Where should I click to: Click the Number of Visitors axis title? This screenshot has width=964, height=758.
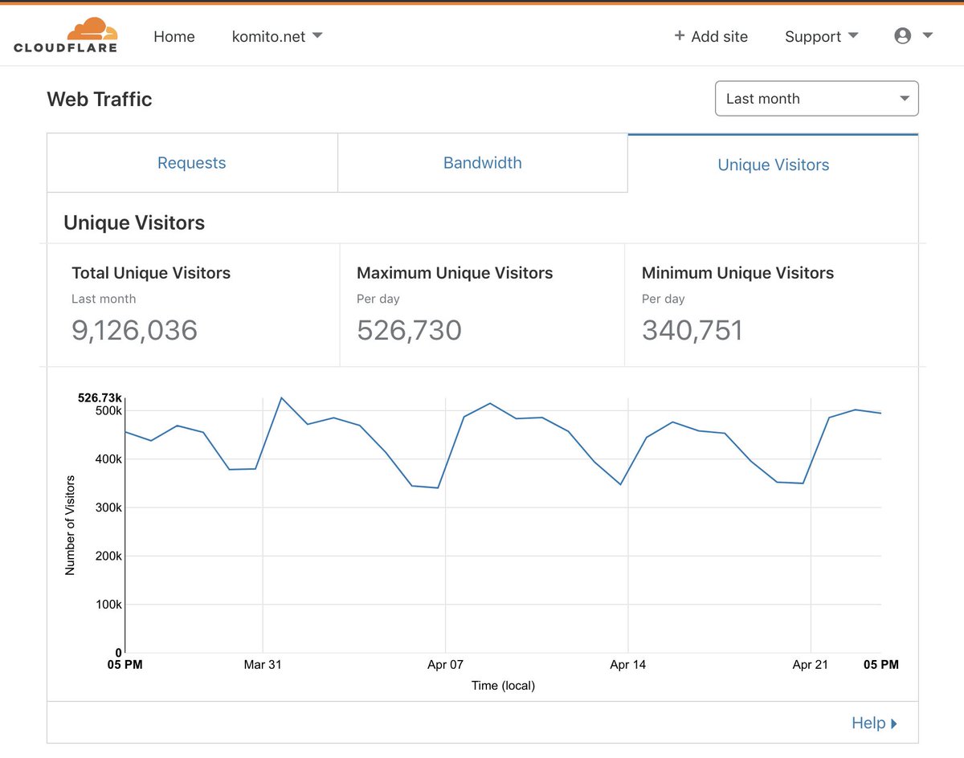pos(70,525)
